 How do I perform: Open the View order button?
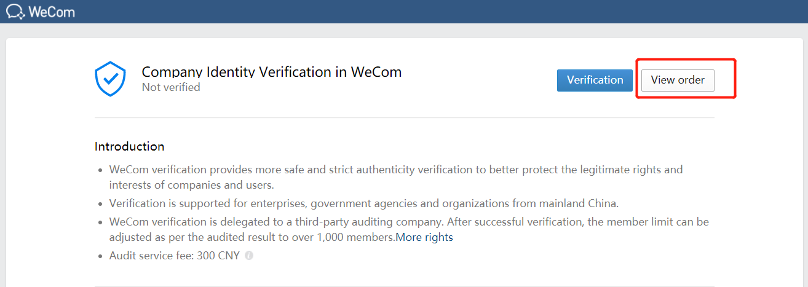(x=678, y=80)
